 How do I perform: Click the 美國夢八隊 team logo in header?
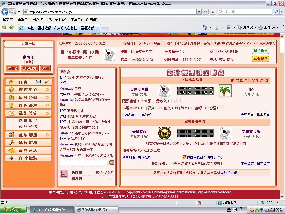(110, 55)
